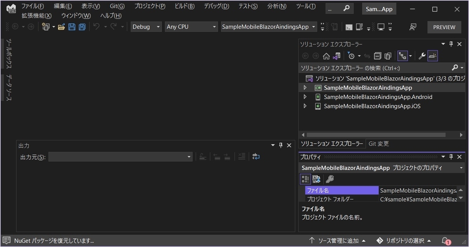This screenshot has width=469, height=247.
Task: Open the startup project SampleMobileBlazorAindingsApp dropdown
Action: [270, 27]
